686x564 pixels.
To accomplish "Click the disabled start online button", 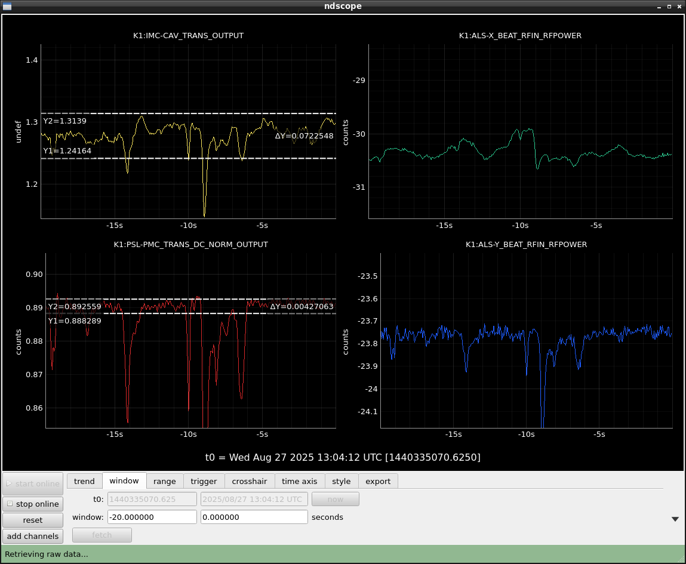I will (32, 483).
